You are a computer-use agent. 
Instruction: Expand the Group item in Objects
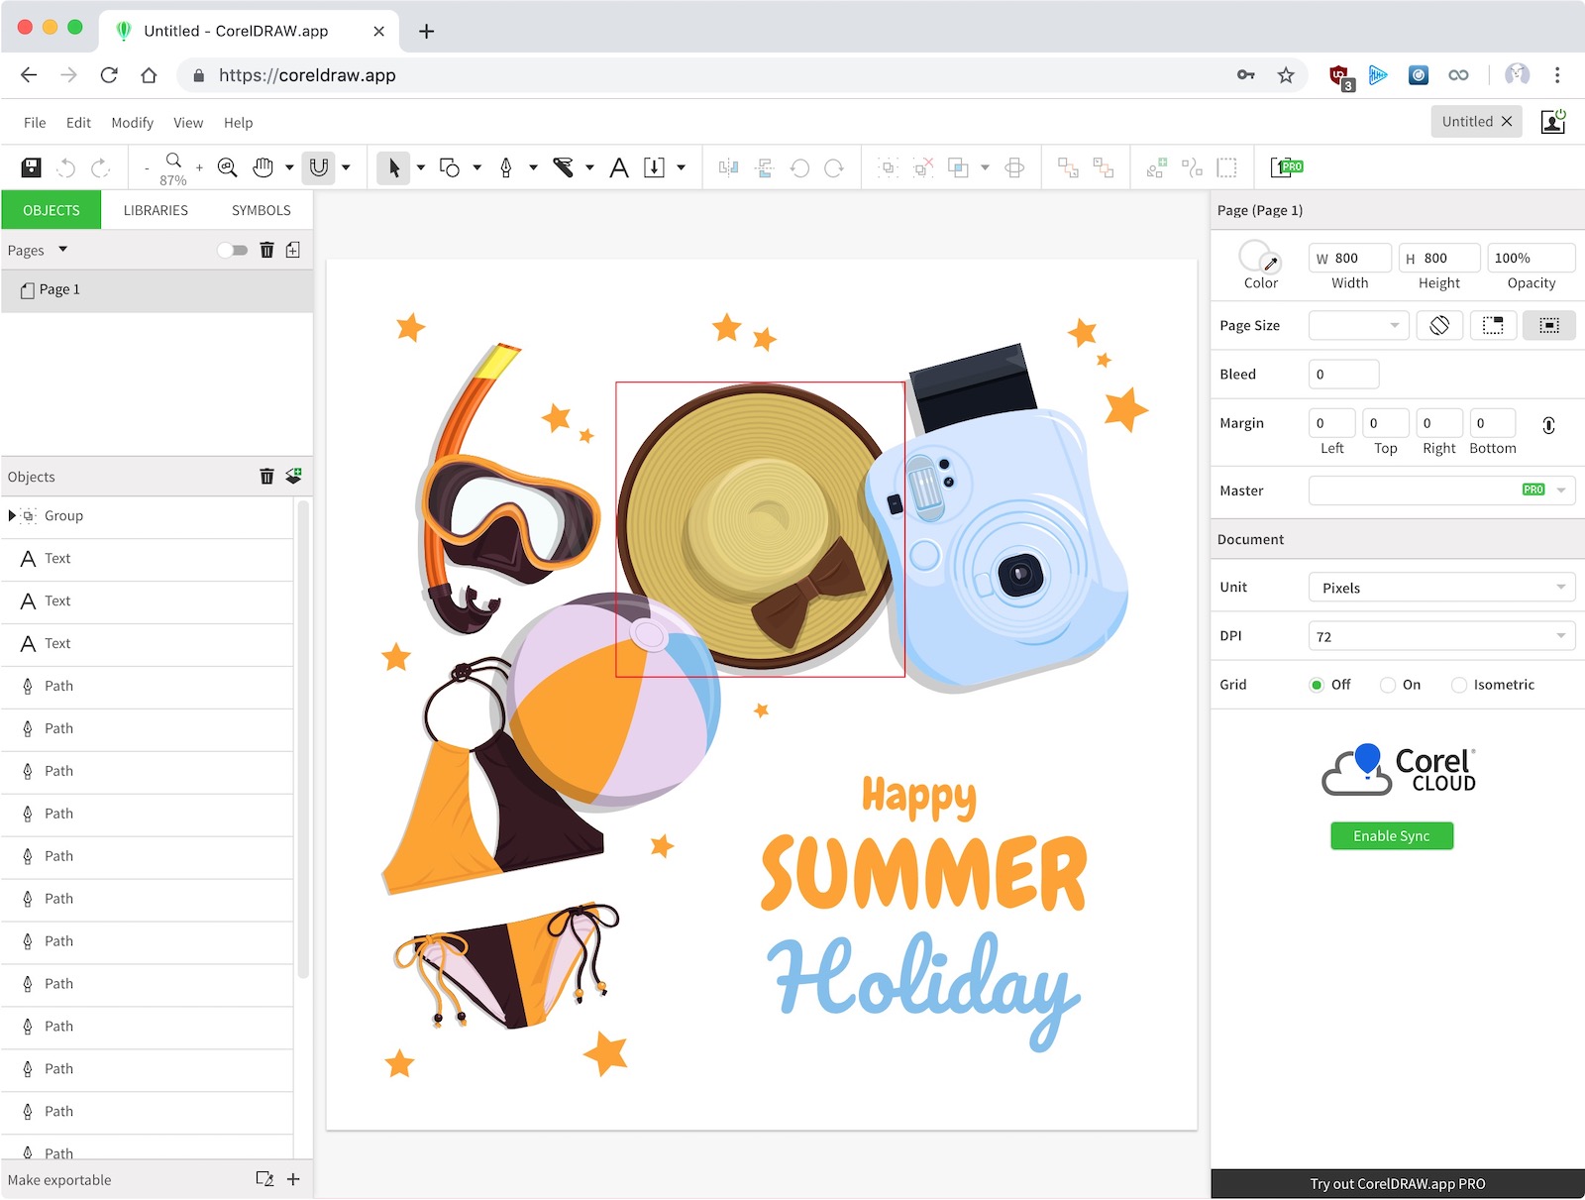[12, 515]
